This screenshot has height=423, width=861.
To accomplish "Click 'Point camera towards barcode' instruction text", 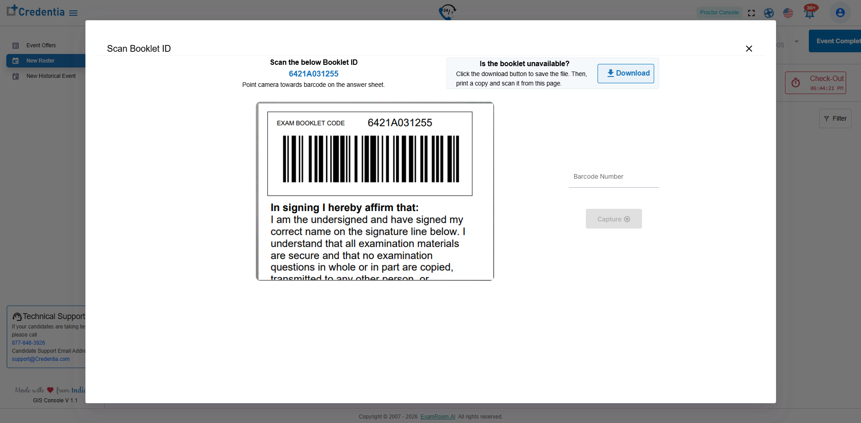I will (313, 85).
